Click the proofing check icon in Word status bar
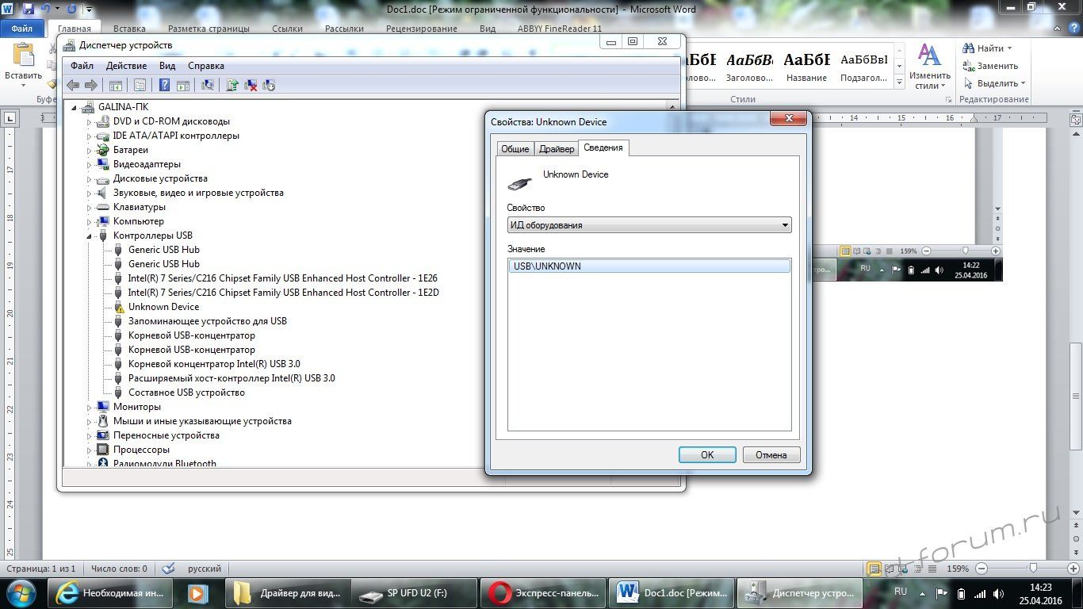This screenshot has width=1083, height=609. (168, 569)
